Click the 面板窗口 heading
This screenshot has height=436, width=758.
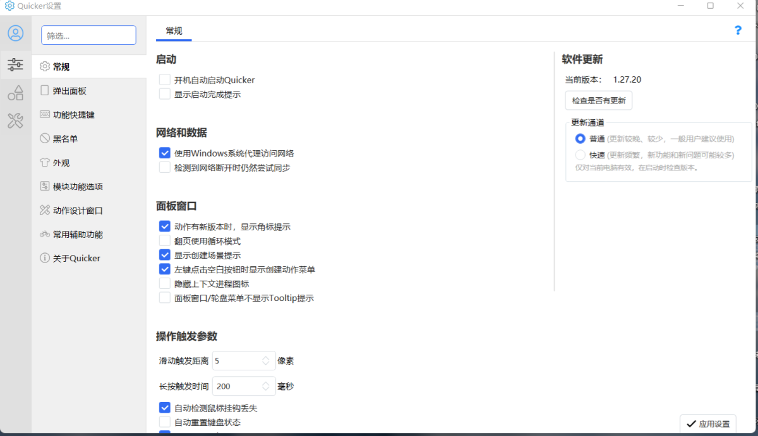[x=176, y=206]
